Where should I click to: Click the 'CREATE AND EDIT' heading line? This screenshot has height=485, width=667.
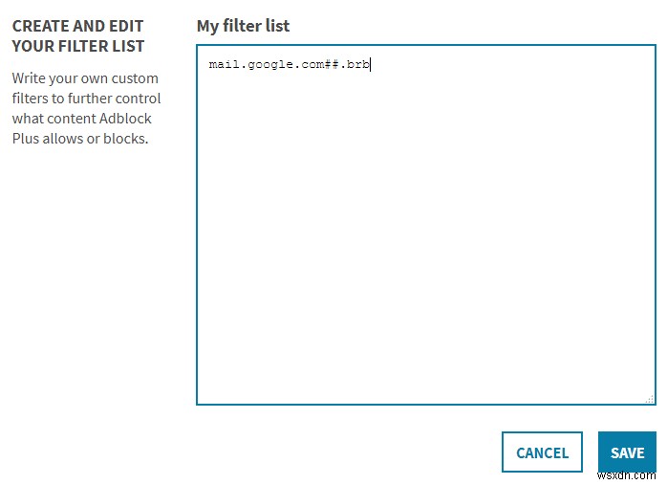[75, 26]
